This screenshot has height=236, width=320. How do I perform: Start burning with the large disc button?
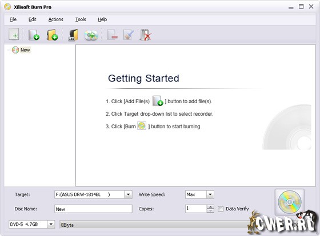pos(289,202)
